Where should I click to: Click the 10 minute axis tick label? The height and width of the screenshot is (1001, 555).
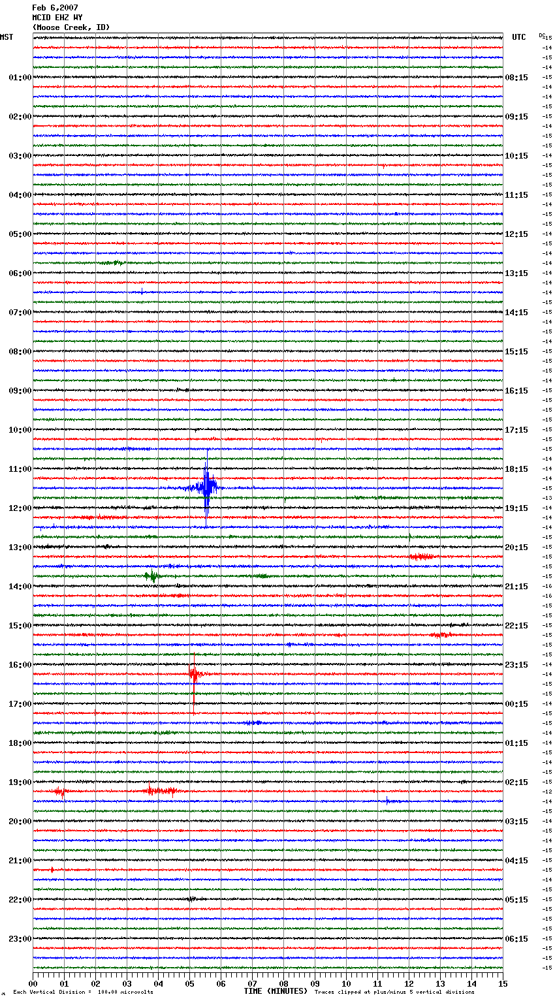point(347,983)
